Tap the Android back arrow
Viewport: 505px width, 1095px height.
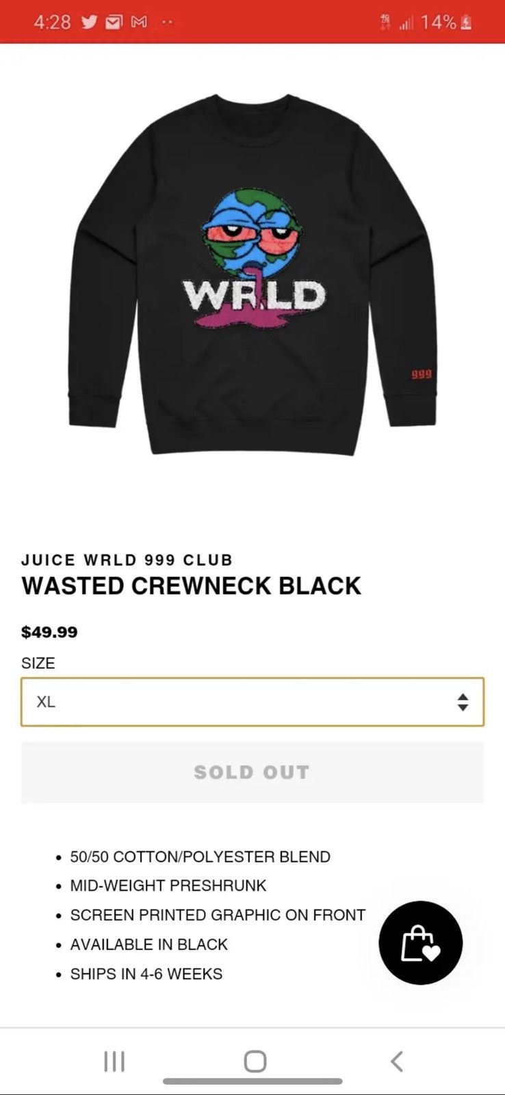[x=397, y=1061]
